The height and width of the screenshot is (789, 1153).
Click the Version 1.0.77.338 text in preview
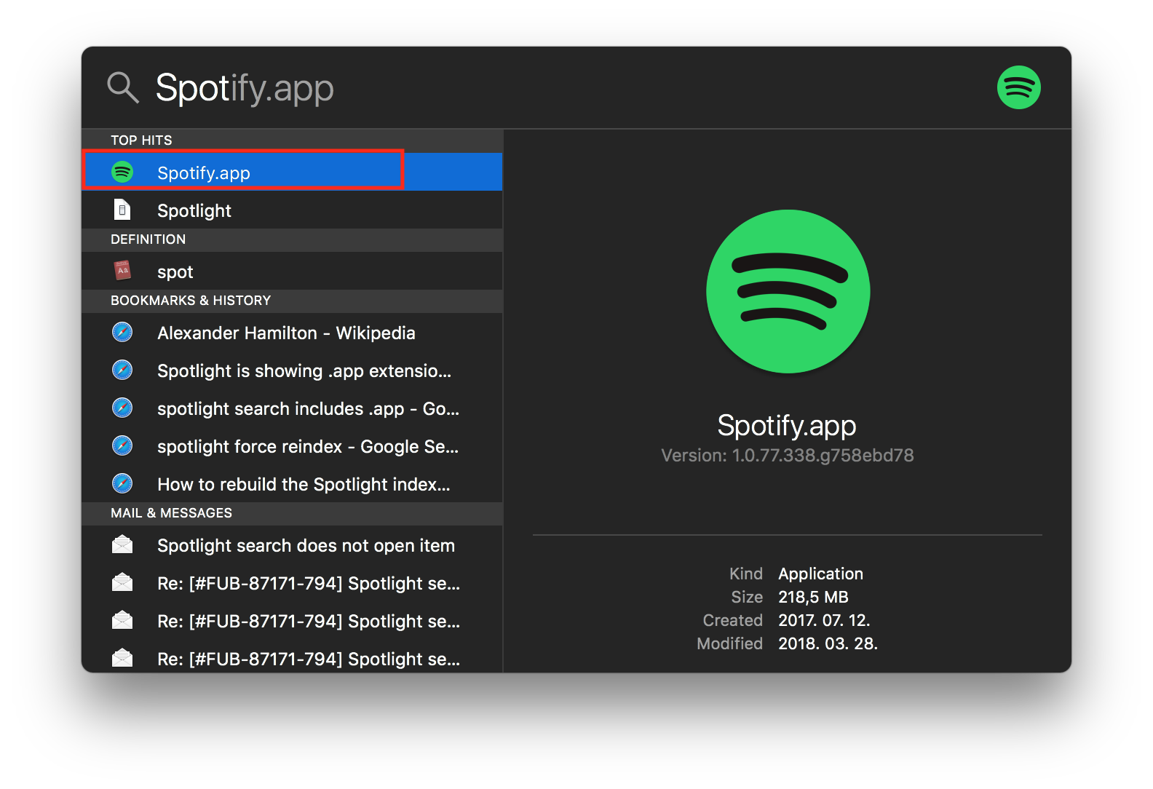[x=787, y=456]
